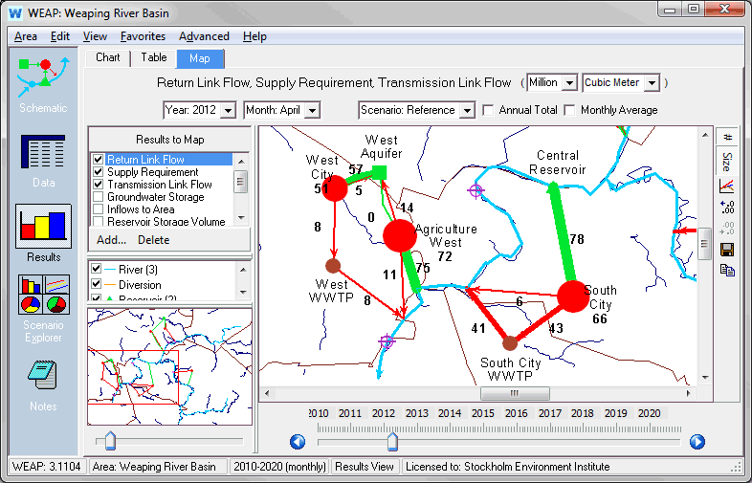Open the Schematic view icon
This screenshot has height=483, width=752.
pyautogui.click(x=43, y=78)
